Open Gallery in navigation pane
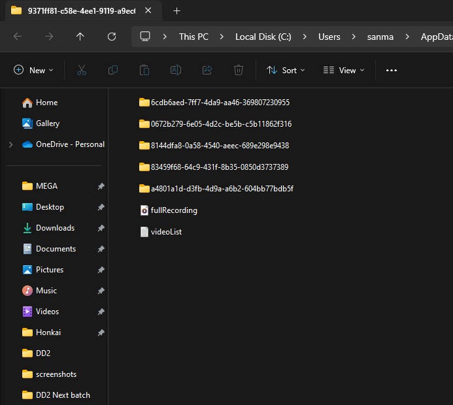Viewport: 453px width, 405px height. coord(41,123)
